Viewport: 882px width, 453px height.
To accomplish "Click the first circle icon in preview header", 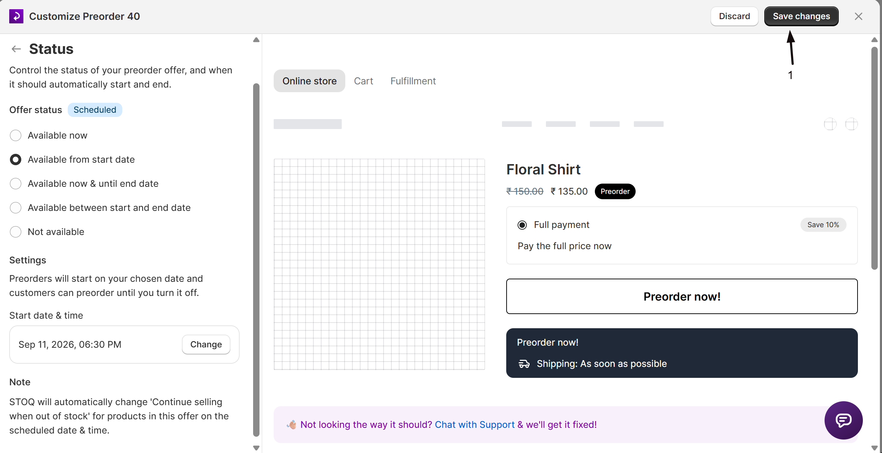I will [830, 124].
